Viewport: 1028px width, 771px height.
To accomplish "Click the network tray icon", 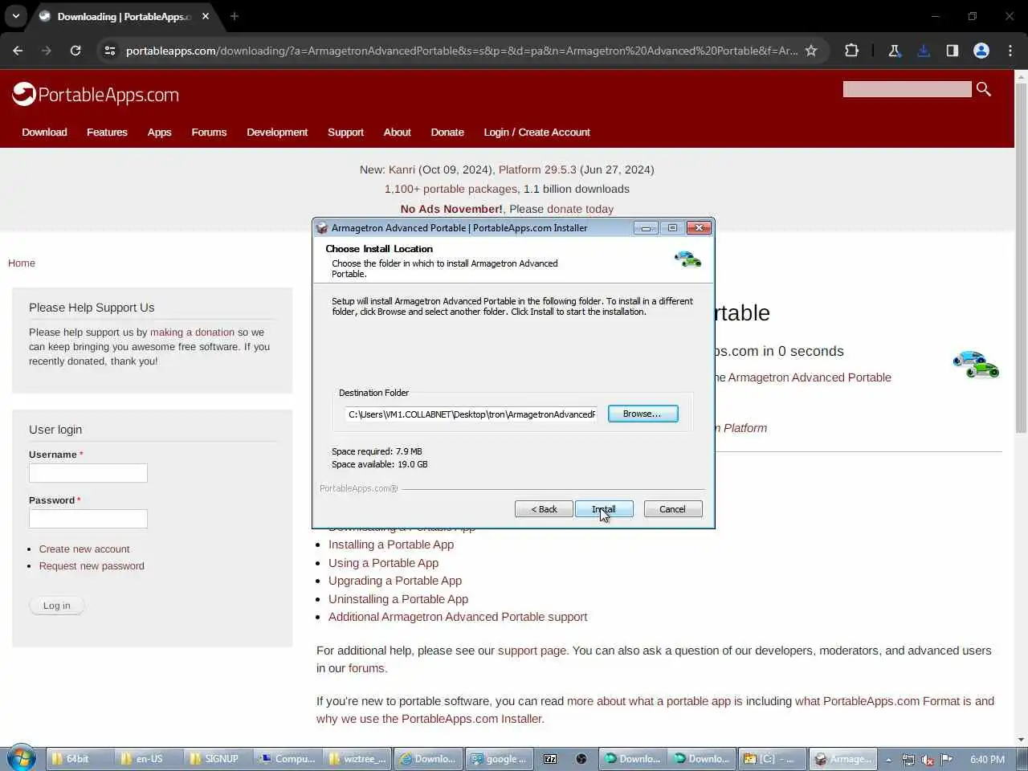I will (908, 759).
